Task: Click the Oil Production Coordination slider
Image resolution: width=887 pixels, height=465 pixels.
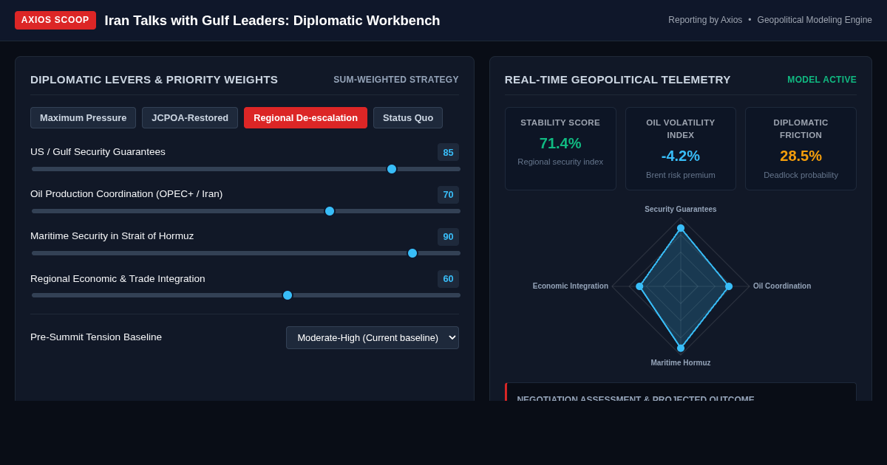Action: coord(245,211)
